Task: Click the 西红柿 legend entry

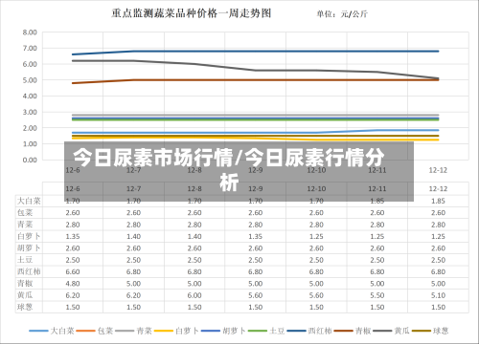Action: pyautogui.click(x=309, y=331)
